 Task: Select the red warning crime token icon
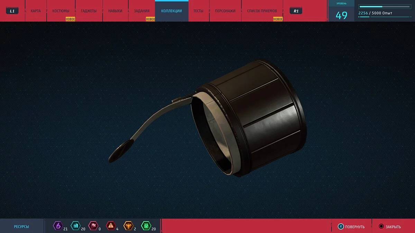click(x=110, y=226)
